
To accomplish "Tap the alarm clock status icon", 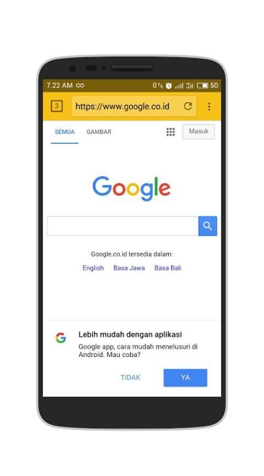I will point(168,85).
